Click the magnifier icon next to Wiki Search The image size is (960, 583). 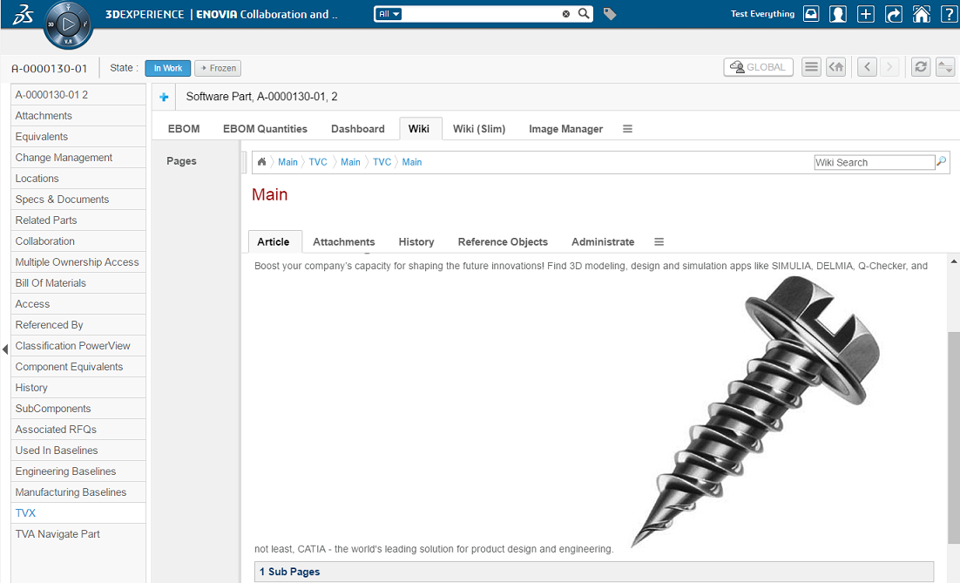[941, 162]
